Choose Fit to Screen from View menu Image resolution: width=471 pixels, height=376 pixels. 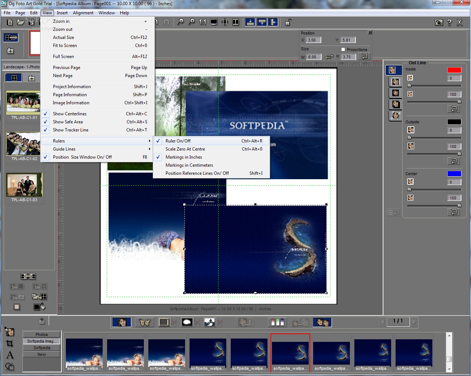click(x=98, y=46)
